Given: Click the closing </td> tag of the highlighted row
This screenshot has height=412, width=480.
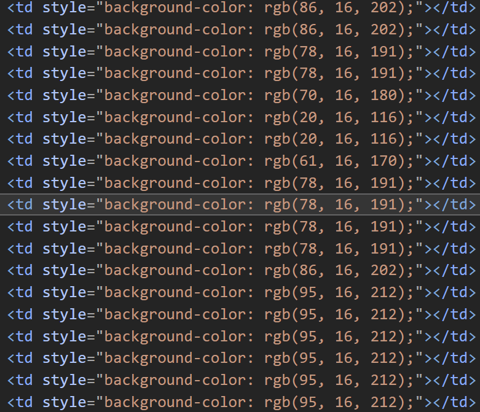Looking at the screenshot, I should pyautogui.click(x=455, y=204).
